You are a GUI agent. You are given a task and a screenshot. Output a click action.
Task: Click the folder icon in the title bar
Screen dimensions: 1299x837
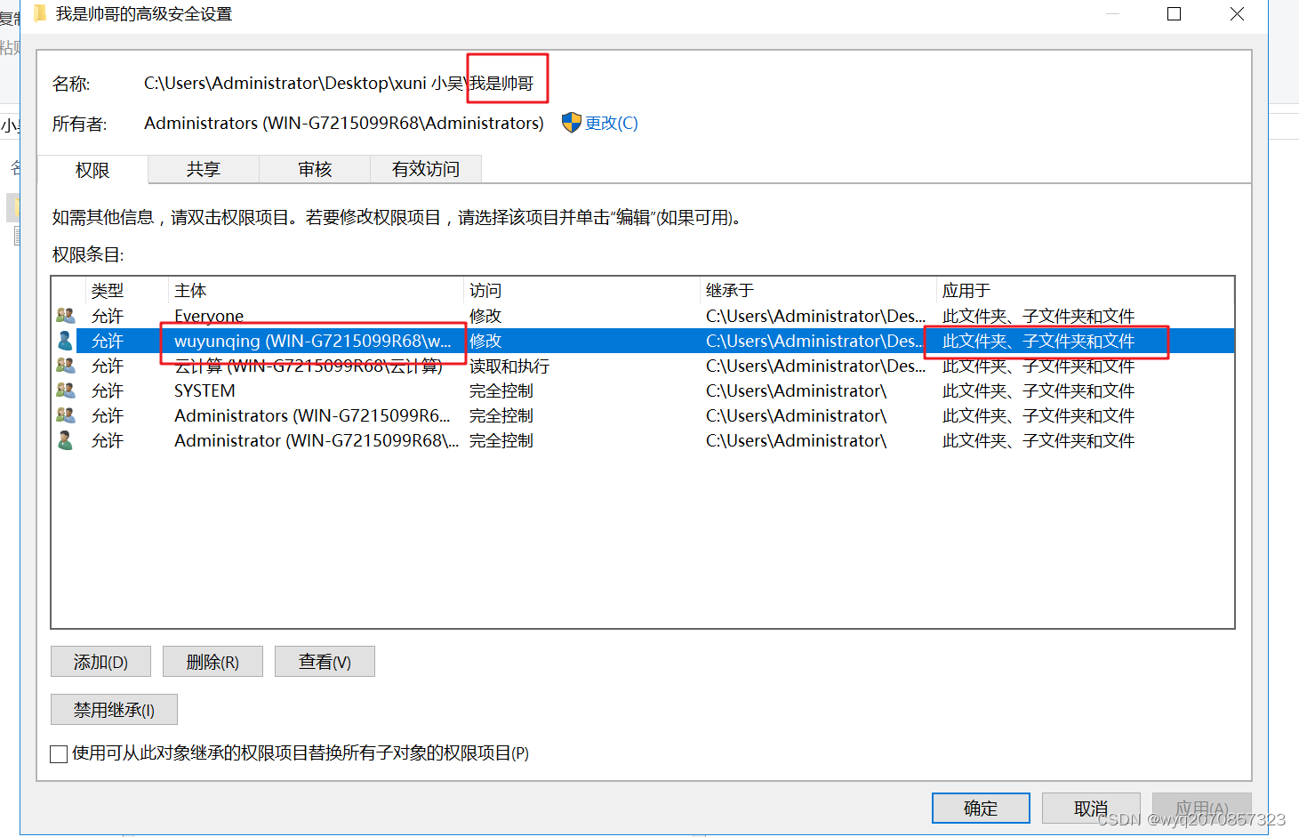[x=40, y=13]
